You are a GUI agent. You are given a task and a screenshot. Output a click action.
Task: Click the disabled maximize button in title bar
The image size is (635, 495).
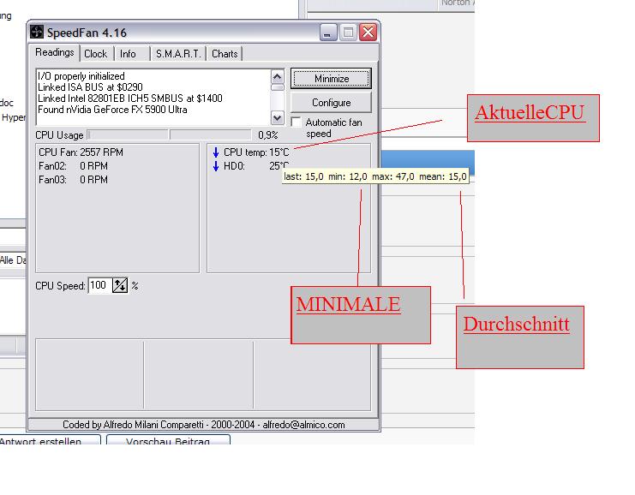click(348, 33)
